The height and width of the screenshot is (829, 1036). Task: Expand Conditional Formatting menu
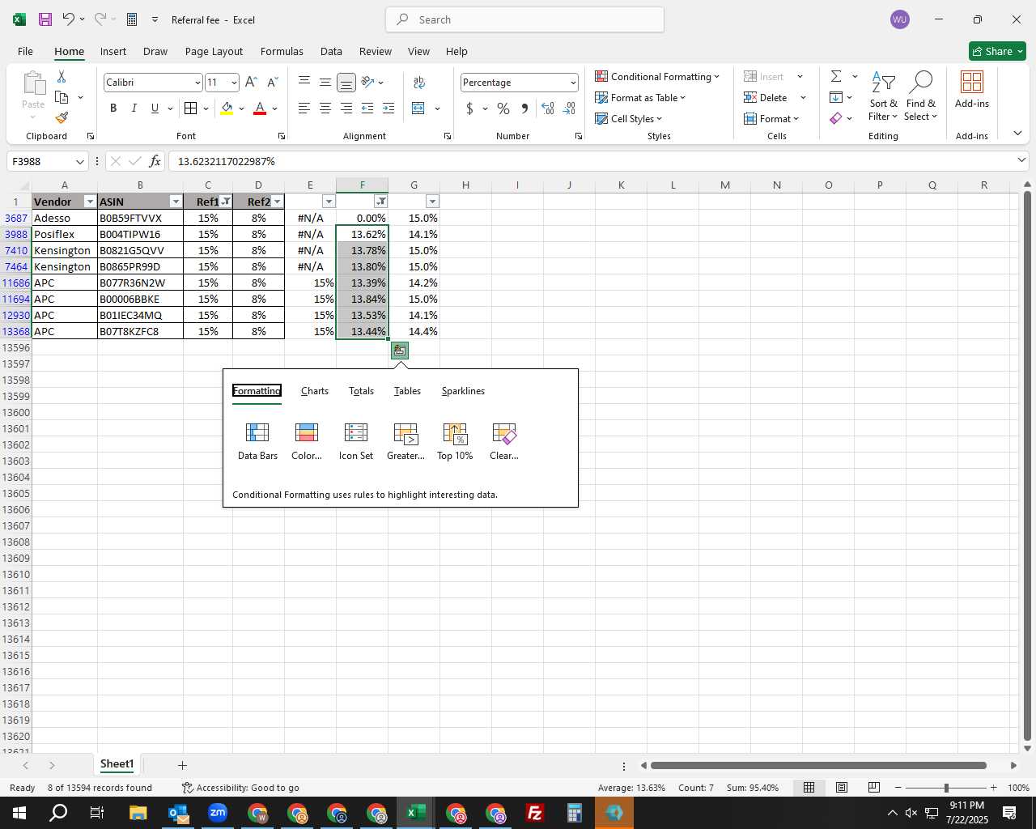657,76
